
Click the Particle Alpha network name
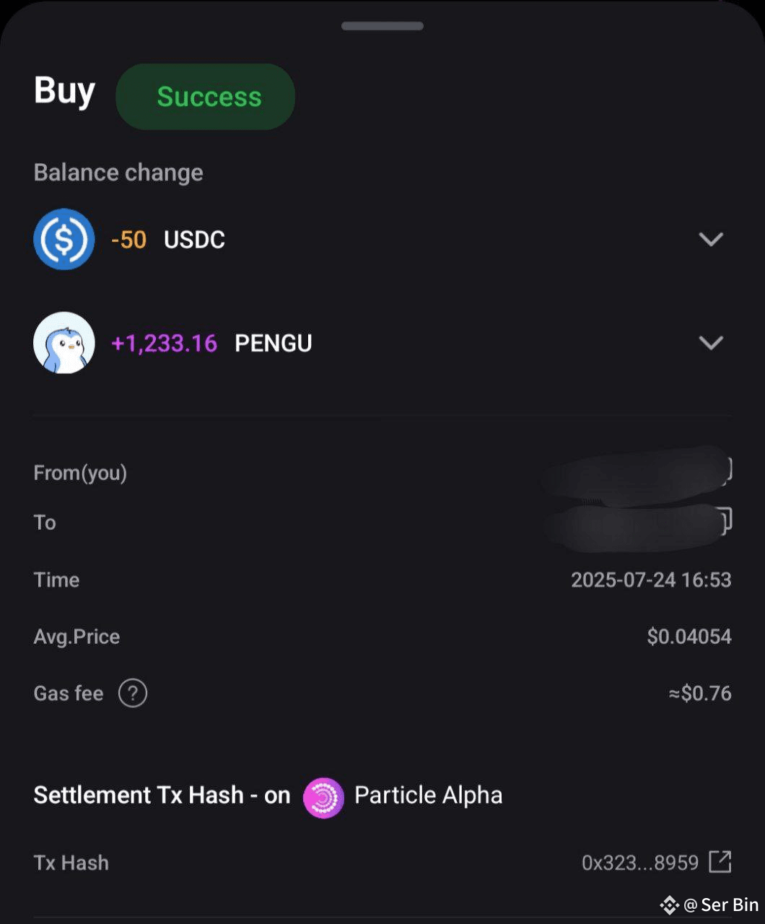pos(428,796)
